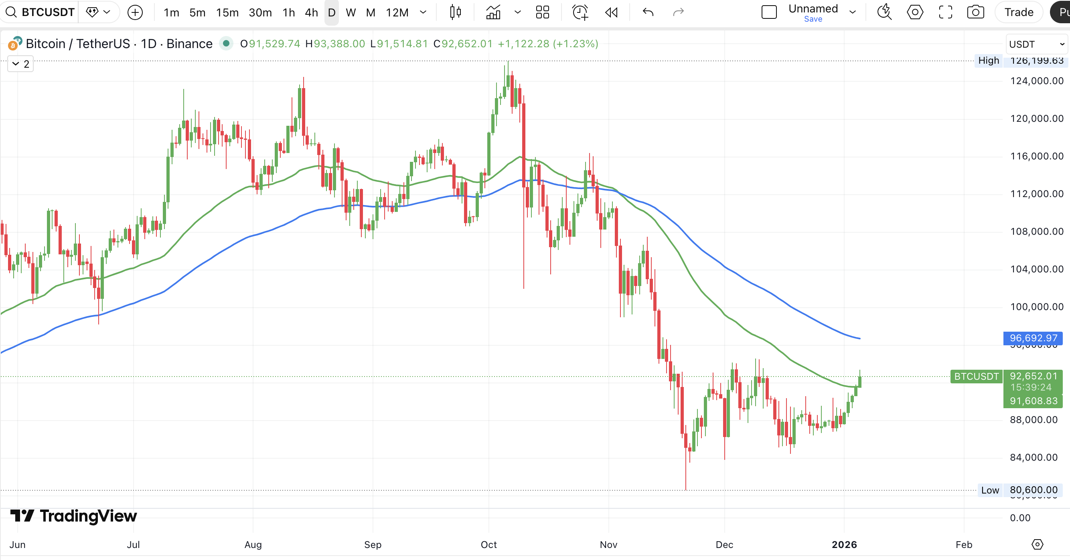Switch to the 4h timeframe
Image resolution: width=1070 pixels, height=560 pixels.
(311, 12)
